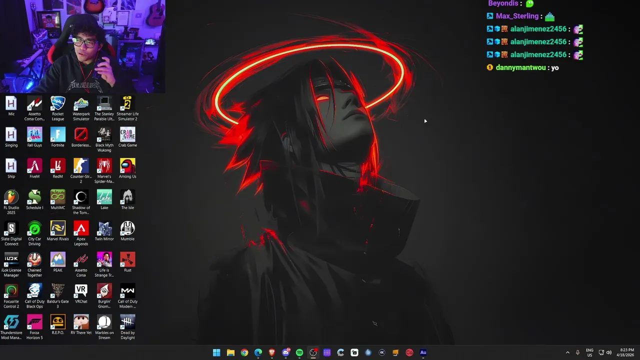Open RedM desktop shortcut
This screenshot has height=360, width=640.
click(x=58, y=169)
